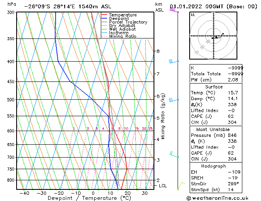Click the 'kt' label in hodograph
The image size is (261, 201).
click(193, 15)
